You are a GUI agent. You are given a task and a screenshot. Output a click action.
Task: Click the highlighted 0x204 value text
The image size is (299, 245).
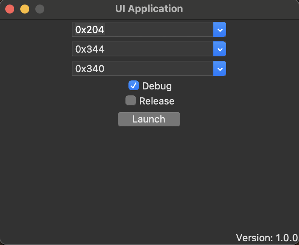[90, 29]
